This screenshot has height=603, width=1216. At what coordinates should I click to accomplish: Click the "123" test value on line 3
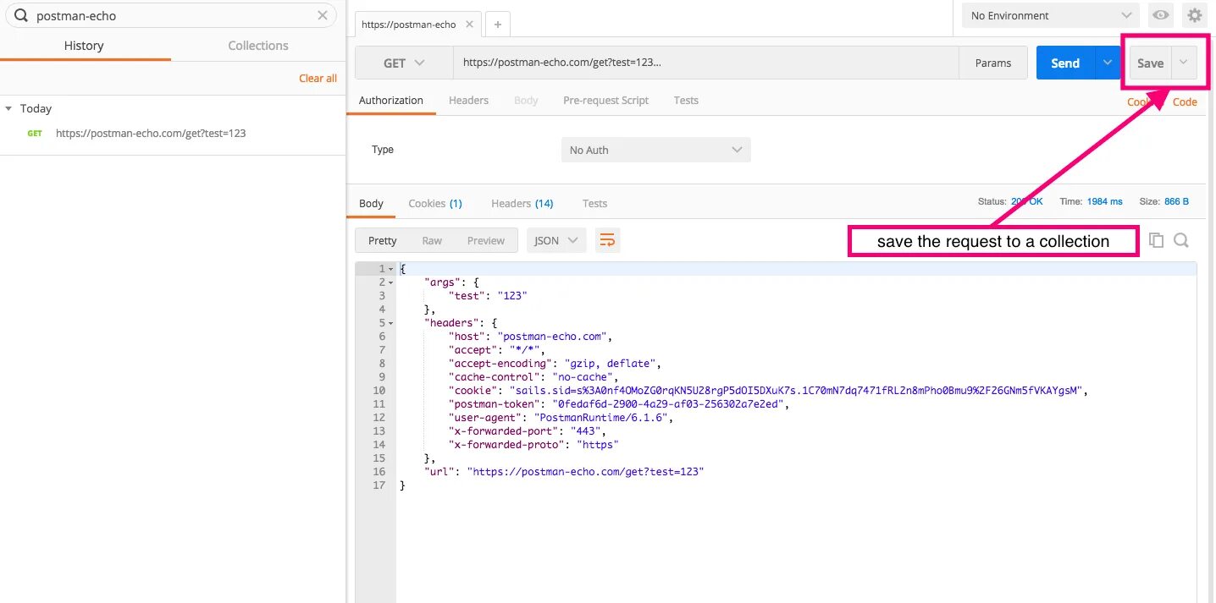(x=512, y=296)
